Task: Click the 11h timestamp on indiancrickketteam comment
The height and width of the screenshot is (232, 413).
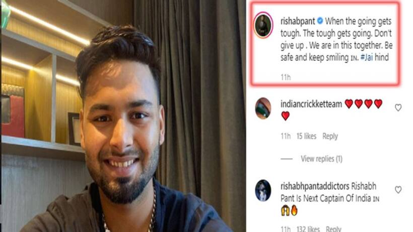Action: pyautogui.click(x=286, y=136)
